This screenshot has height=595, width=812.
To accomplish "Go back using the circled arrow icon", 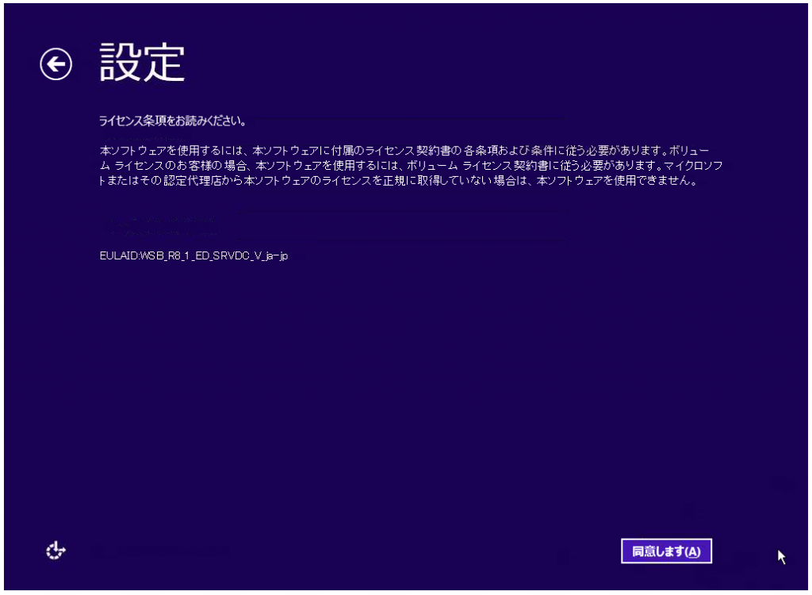I will tap(56, 64).
